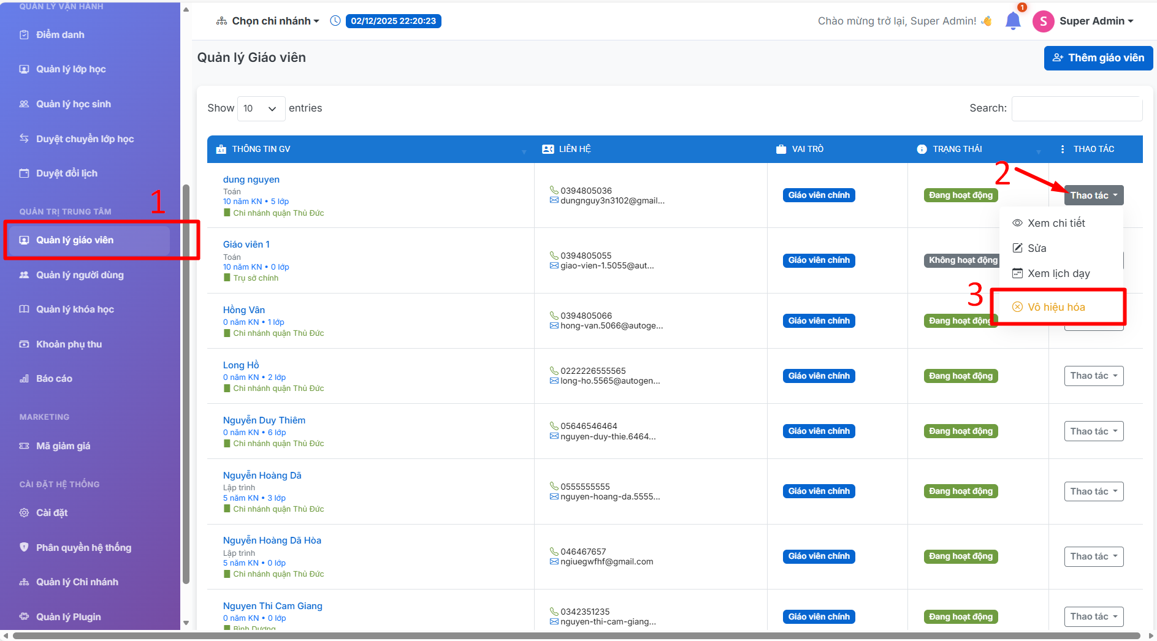Screen dimensions: 1157x641
Task: Click into the Search input field
Action: [1076, 108]
